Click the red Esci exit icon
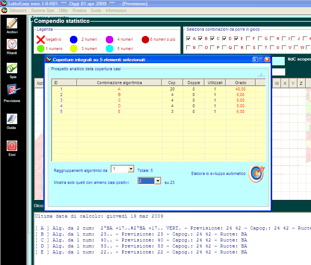 pos(12,146)
